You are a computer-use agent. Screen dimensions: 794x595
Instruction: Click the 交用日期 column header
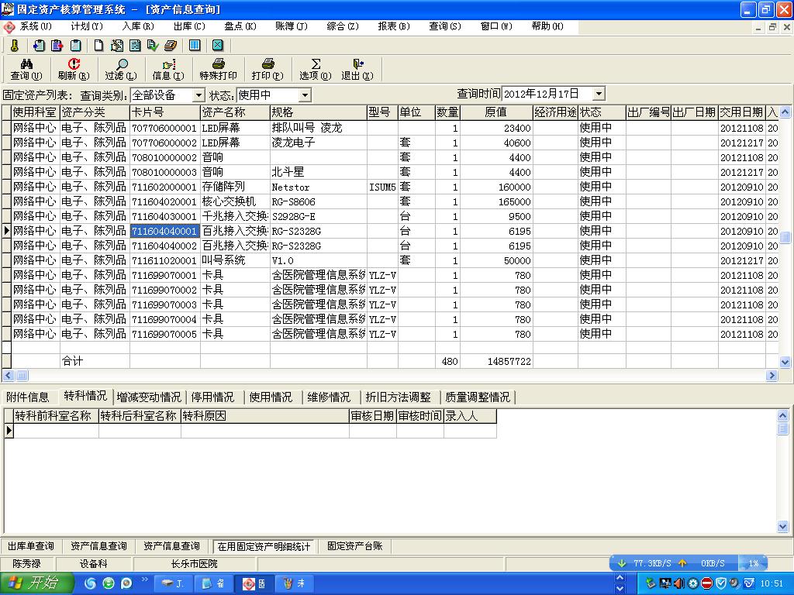click(742, 112)
